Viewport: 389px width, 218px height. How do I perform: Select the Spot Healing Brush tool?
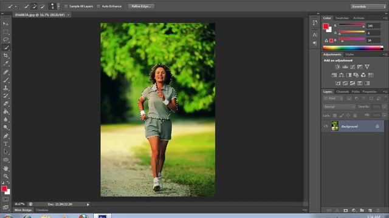pos(5,72)
